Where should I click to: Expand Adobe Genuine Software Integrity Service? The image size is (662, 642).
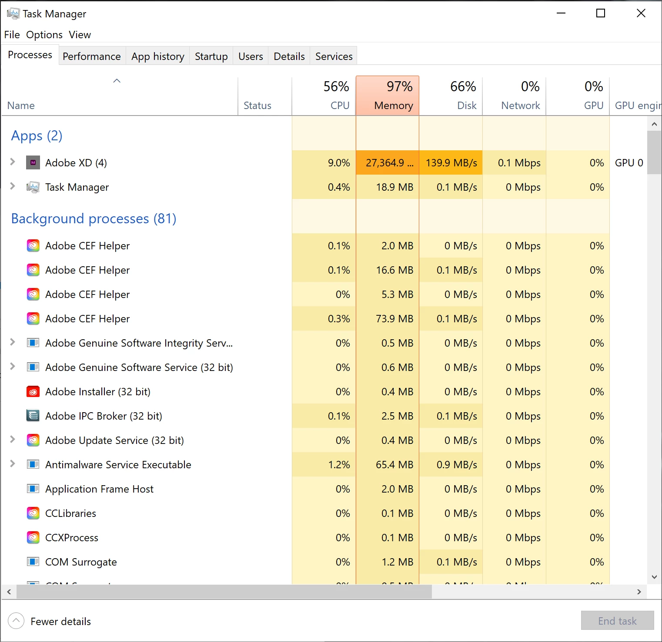[x=13, y=342]
